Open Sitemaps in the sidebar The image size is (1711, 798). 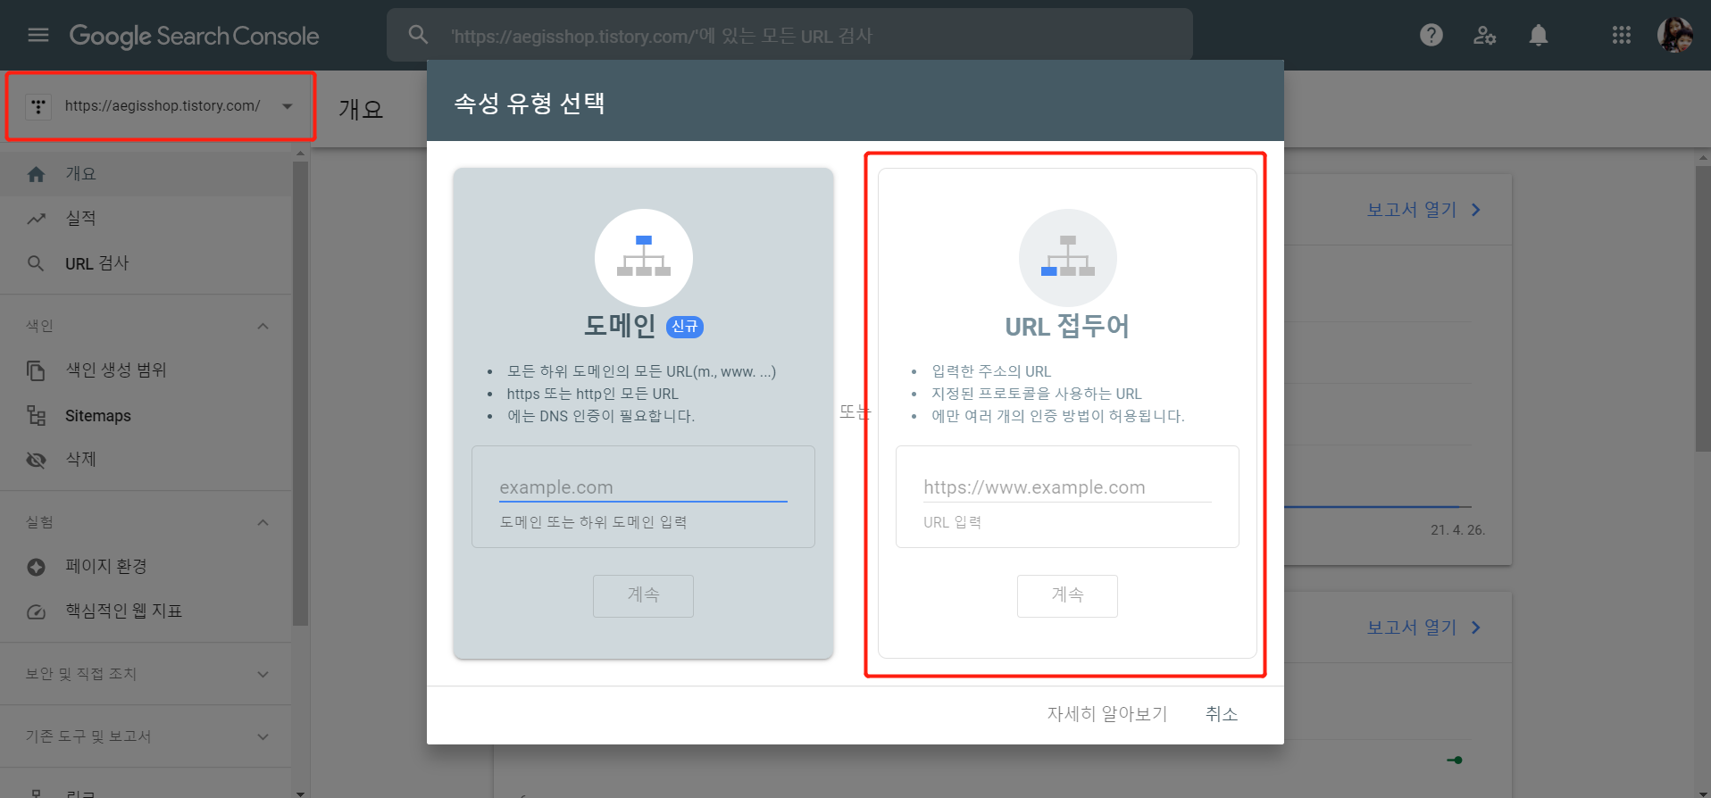[x=146, y=415]
